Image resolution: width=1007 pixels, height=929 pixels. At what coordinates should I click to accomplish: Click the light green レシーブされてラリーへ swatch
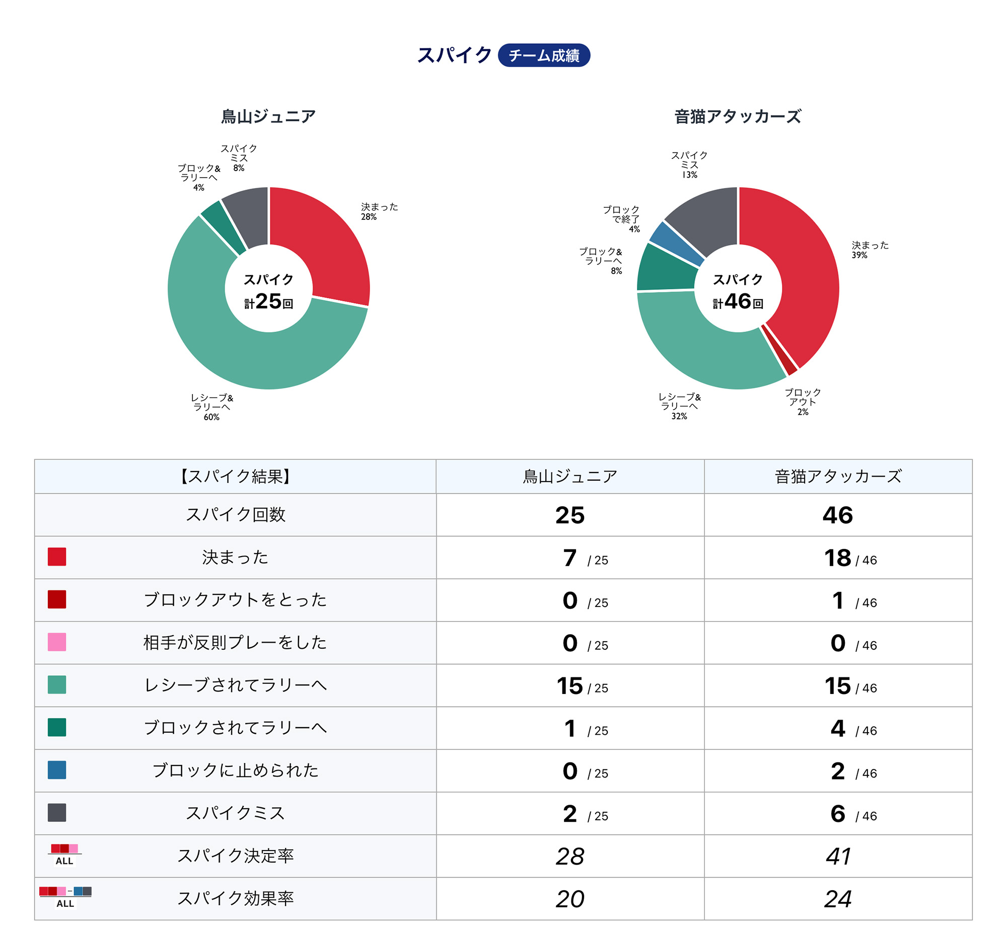[x=57, y=684]
